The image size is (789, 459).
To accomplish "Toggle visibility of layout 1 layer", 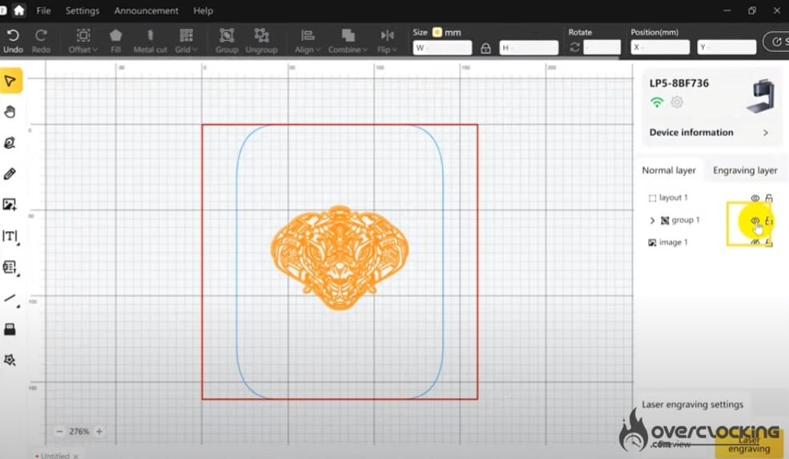I will pos(755,198).
